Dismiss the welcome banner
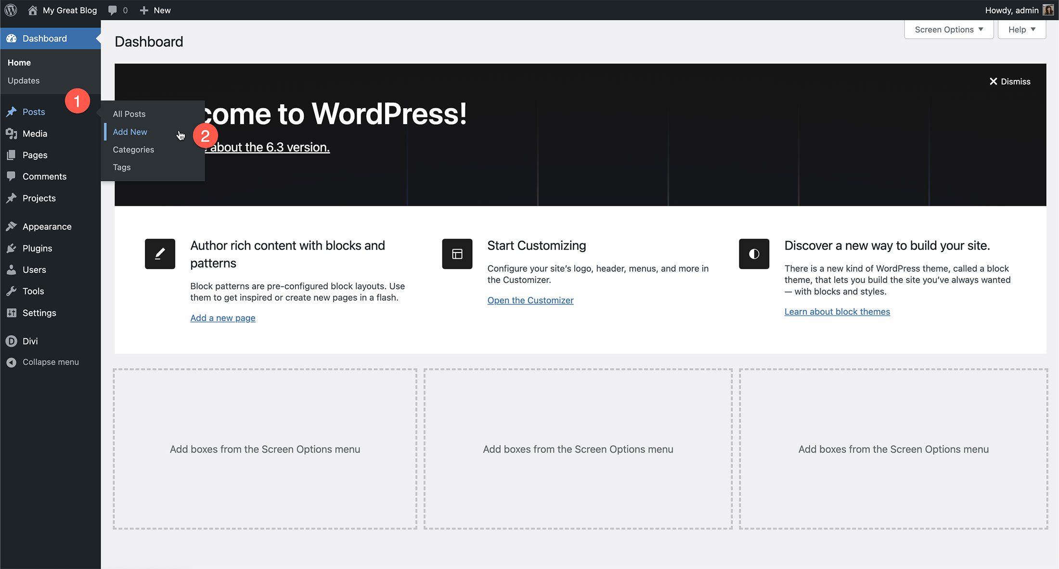Viewport: 1059px width, 569px height. (1010, 81)
